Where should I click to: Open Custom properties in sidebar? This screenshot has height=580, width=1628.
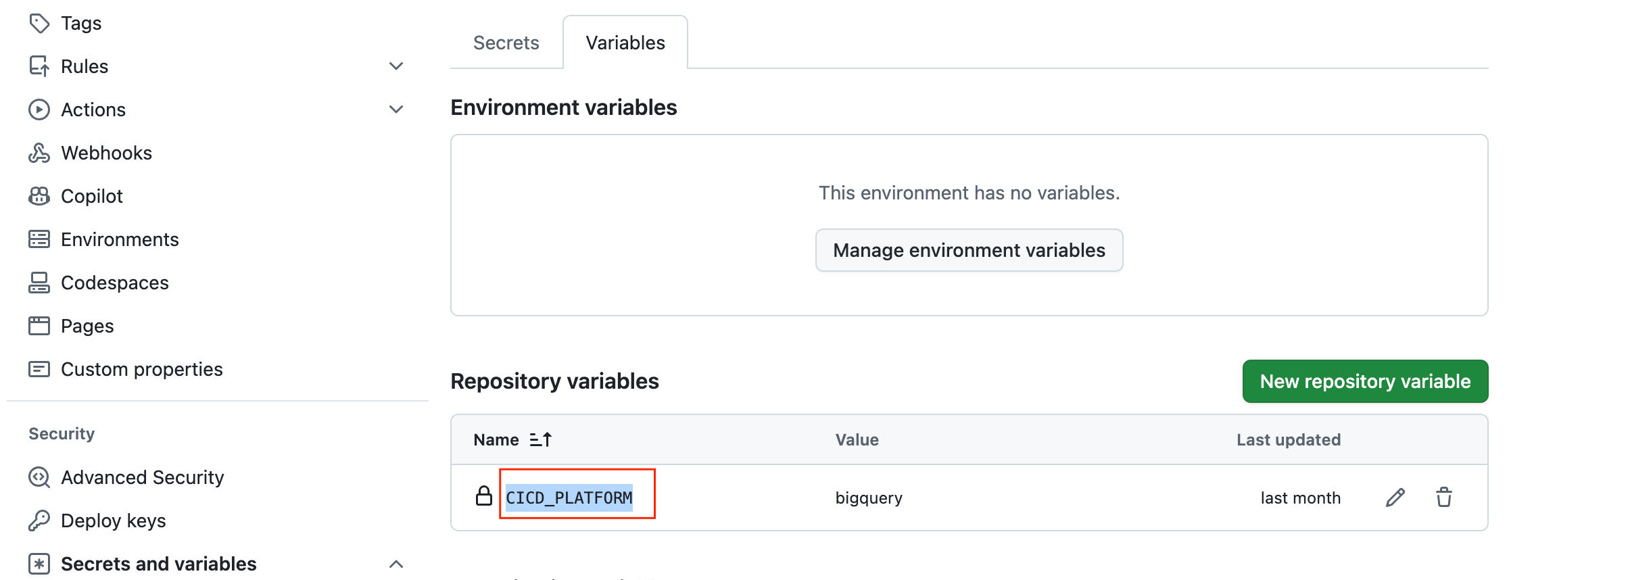141,369
